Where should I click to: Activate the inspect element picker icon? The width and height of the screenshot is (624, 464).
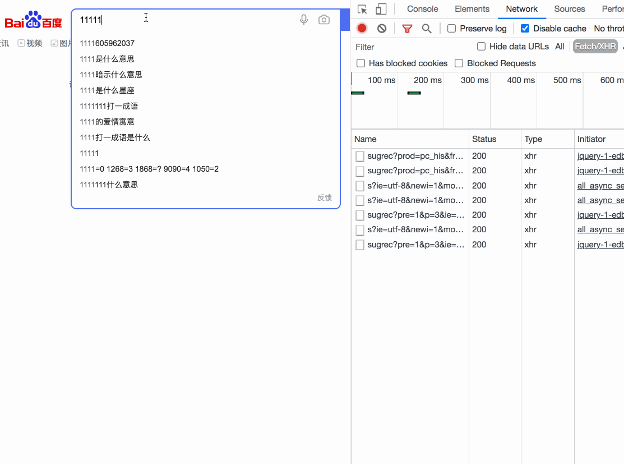[363, 9]
